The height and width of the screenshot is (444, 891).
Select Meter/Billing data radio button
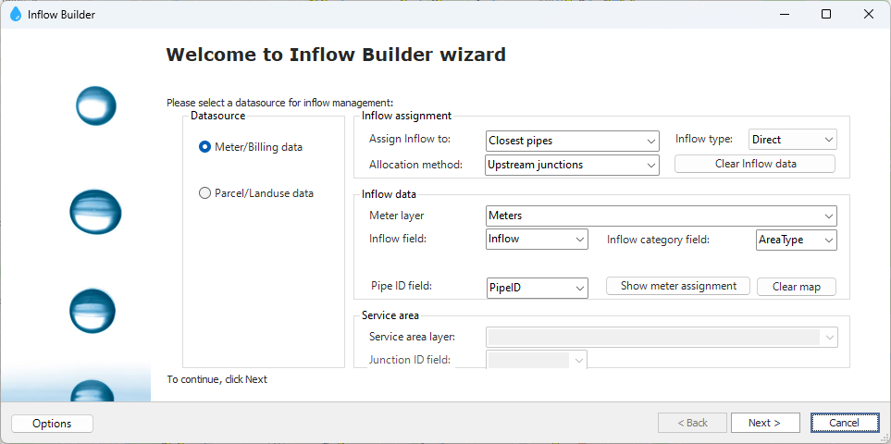[x=205, y=147]
